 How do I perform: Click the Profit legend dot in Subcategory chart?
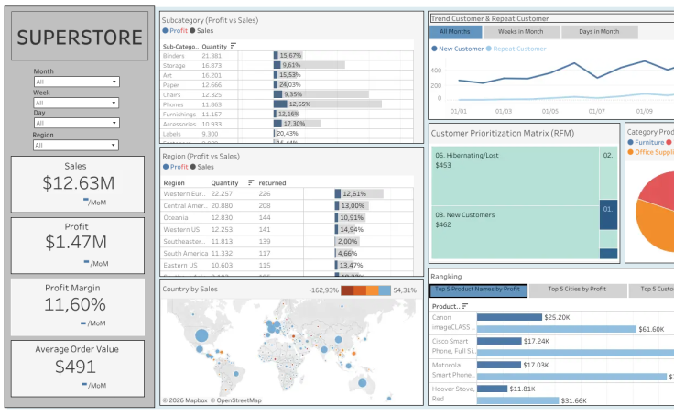[165, 30]
